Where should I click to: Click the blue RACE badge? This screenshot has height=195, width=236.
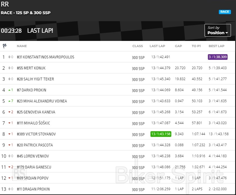coord(225,12)
